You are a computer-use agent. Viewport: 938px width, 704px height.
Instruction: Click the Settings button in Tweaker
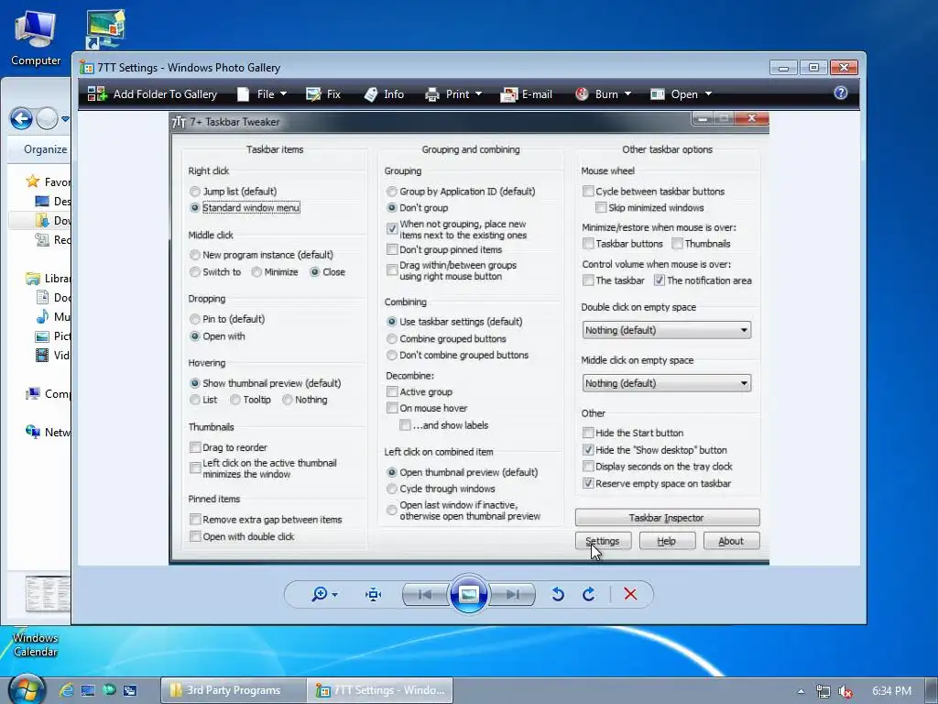[603, 541]
